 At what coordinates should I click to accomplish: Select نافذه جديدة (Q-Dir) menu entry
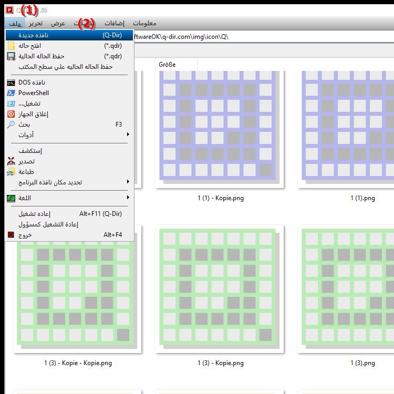(69, 35)
